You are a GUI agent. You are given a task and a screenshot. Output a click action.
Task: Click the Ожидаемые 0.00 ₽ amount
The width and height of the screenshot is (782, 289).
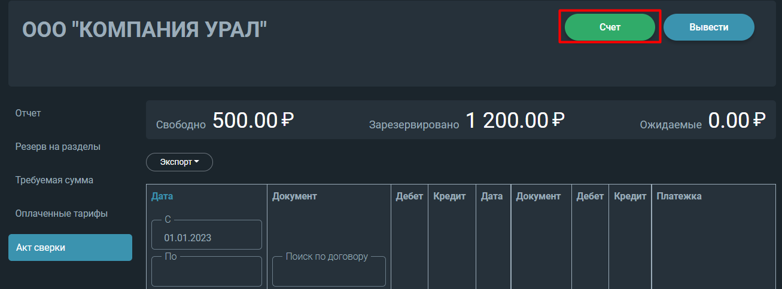point(702,121)
